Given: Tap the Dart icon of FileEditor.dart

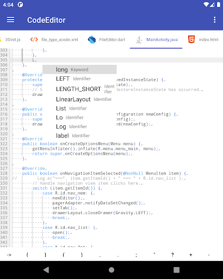Looking at the screenshot, I should pyautogui.click(x=92, y=39).
